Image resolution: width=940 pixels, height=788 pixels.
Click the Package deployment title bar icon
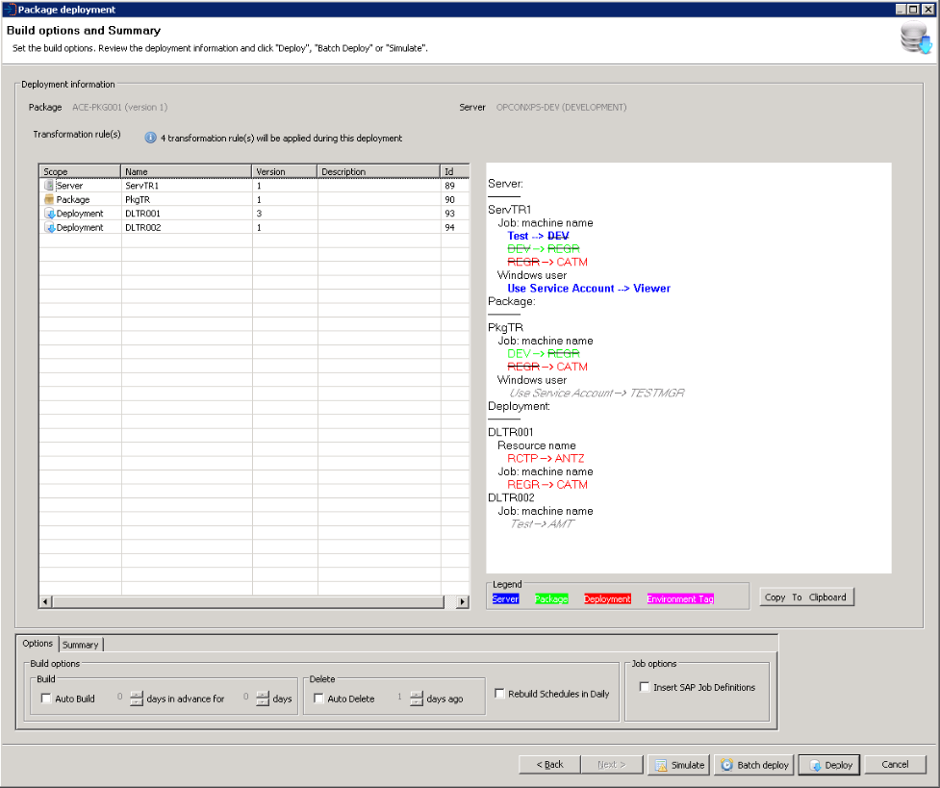[x=9, y=10]
